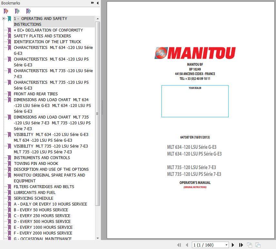This screenshot has width=276, height=249.
Task: Click the bookmarks vertical scrollbar thumb
Action: pyautogui.click(x=98, y=114)
